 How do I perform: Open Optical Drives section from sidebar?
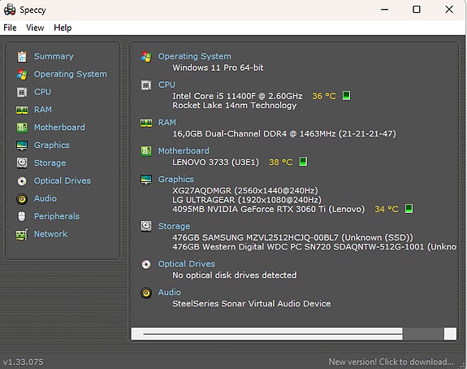pos(63,180)
